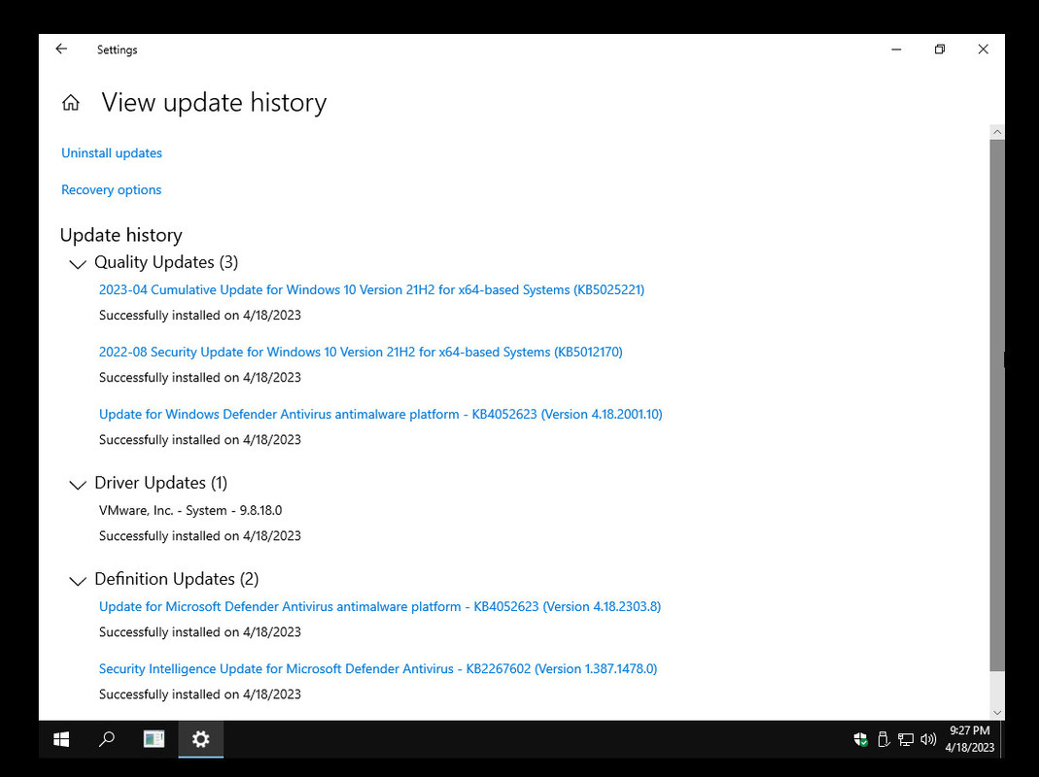Viewport: 1039px width, 777px height.
Task: Click the vertical scrollbar thumb
Action: pos(996,404)
